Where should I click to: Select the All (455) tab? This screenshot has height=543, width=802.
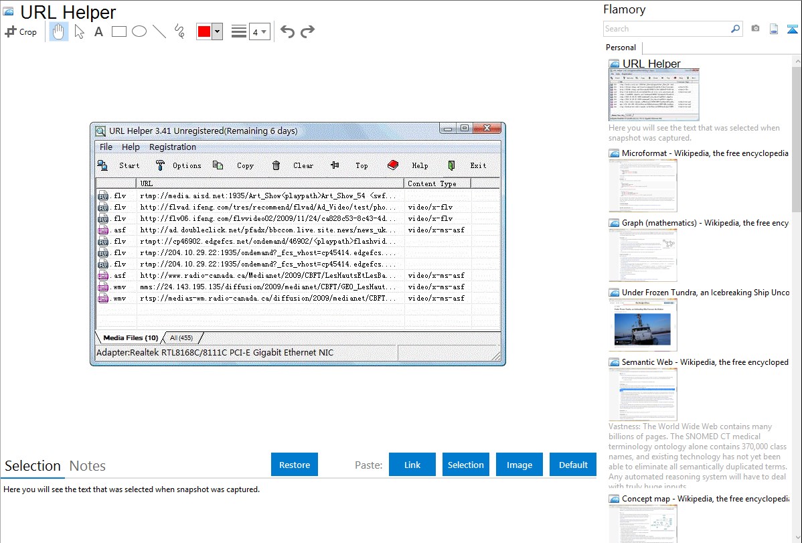click(181, 337)
